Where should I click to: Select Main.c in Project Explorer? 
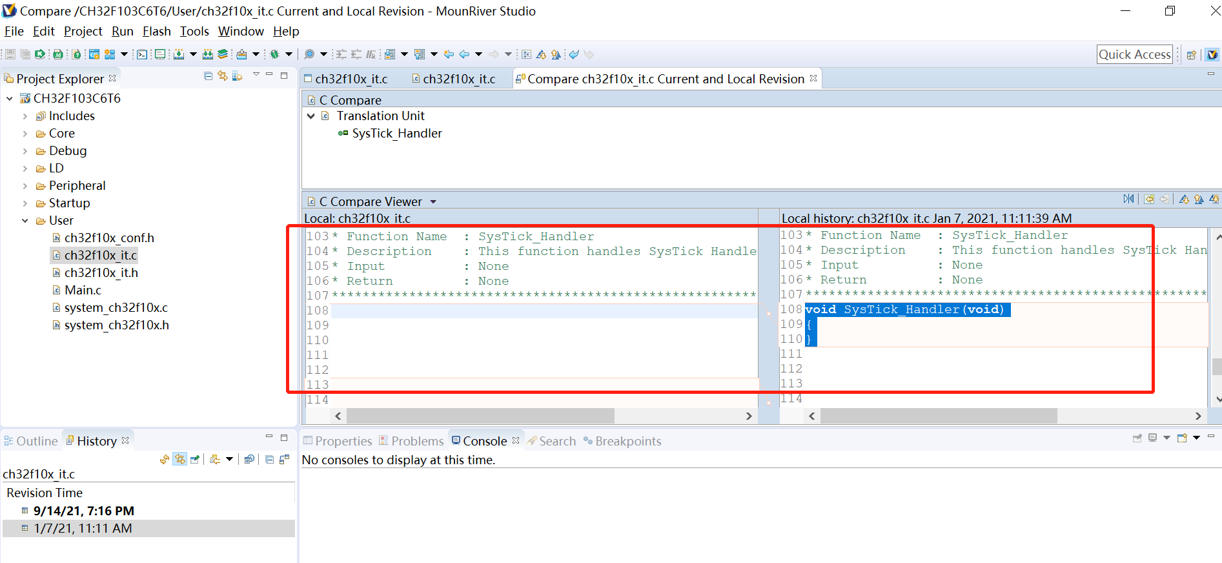pos(83,291)
